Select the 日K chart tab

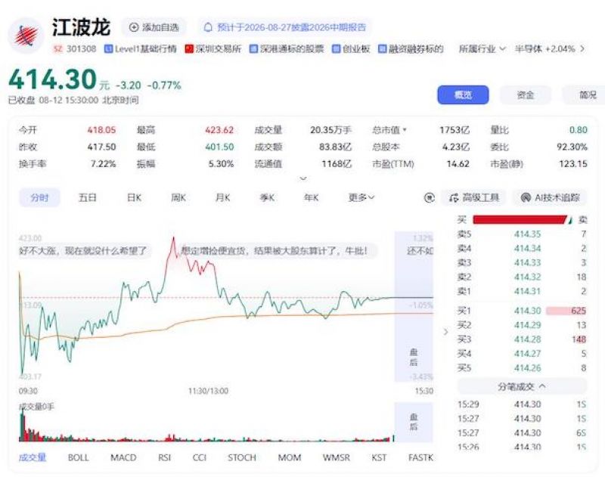pos(134,198)
